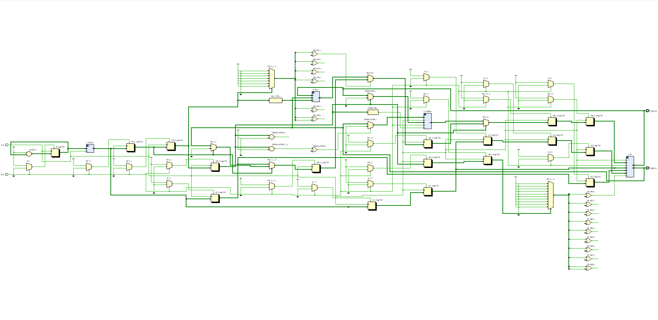Select the VAL_2_i multiplexer

pos(214,148)
